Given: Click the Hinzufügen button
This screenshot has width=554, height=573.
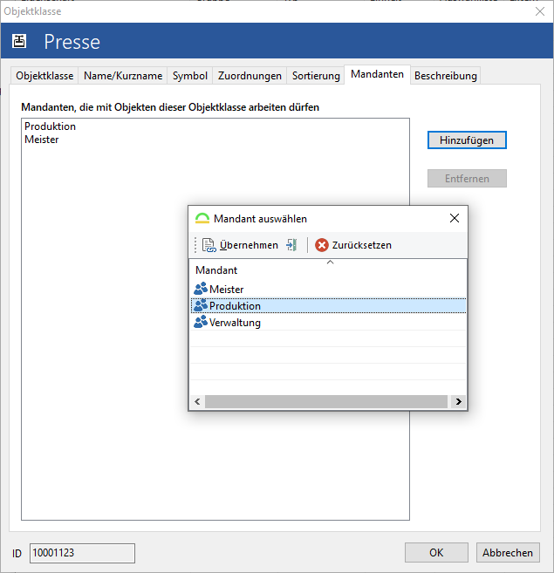Looking at the screenshot, I should coord(467,140).
